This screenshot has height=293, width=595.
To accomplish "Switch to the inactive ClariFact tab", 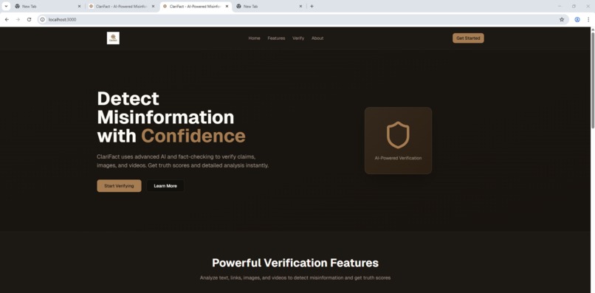I will (x=120, y=6).
